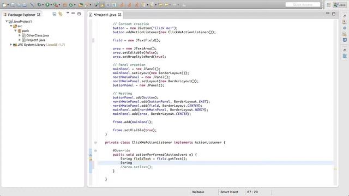The image size is (349, 196).
Task: Collapse the JavaProject1 tree node
Action: click(7, 21)
